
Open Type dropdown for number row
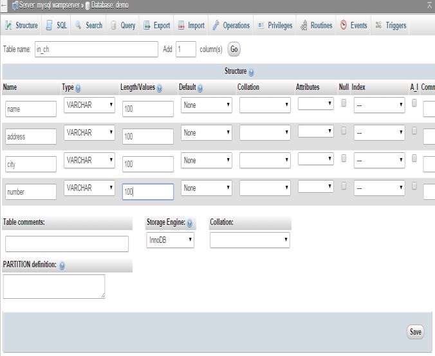point(89,188)
